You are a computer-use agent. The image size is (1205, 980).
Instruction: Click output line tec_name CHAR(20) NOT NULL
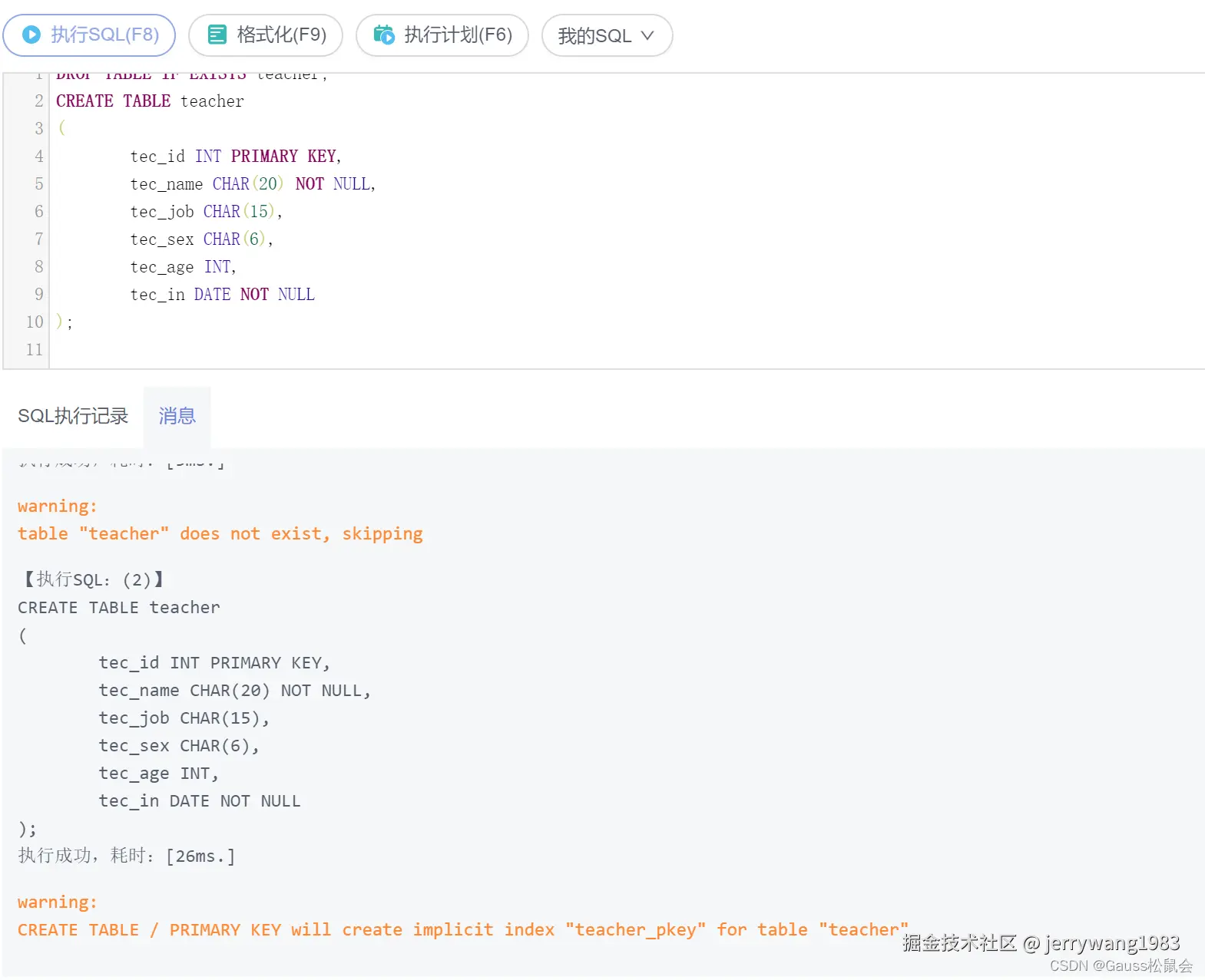pyautogui.click(x=235, y=691)
